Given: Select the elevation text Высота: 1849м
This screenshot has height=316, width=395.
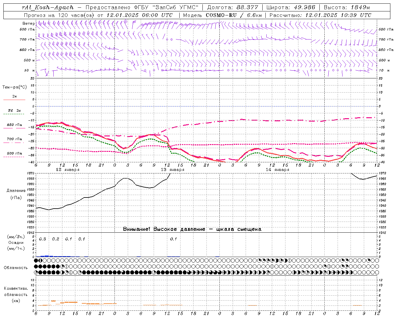Looking at the screenshot, I should click(x=347, y=7).
